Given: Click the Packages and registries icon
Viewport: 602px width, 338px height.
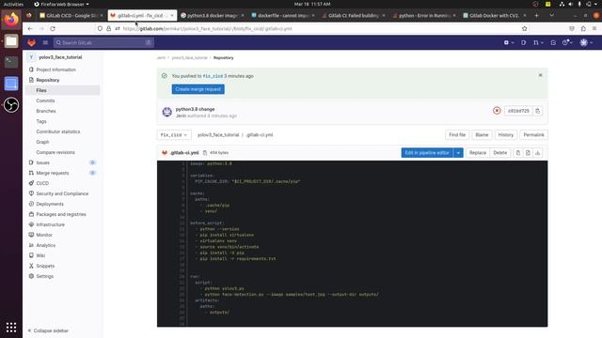Looking at the screenshot, I should [x=31, y=214].
